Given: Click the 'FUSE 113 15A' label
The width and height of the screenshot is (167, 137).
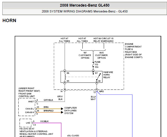Looking at the screenshot, I should click(x=97, y=64).
